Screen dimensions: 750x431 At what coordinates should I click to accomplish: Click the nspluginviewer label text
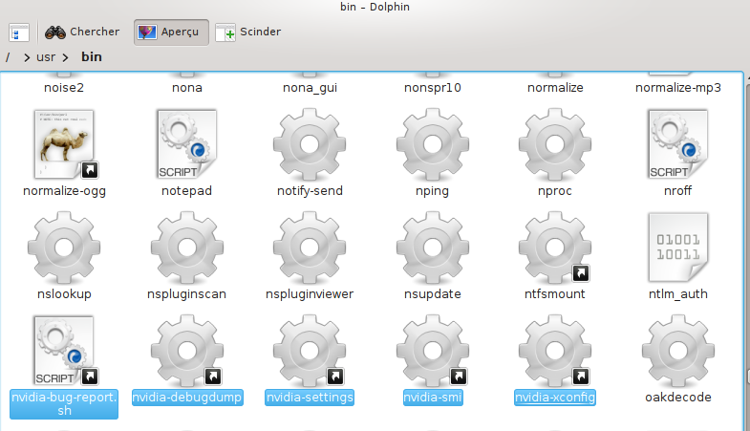point(310,294)
